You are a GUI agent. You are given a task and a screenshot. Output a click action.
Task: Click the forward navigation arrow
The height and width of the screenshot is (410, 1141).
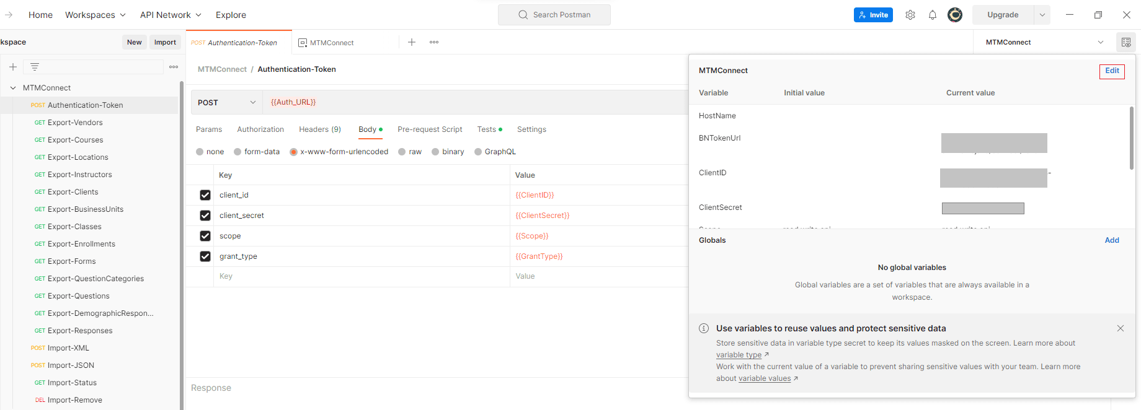pos(9,15)
